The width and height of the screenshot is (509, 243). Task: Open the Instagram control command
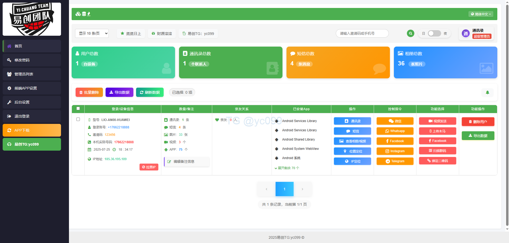(395, 151)
